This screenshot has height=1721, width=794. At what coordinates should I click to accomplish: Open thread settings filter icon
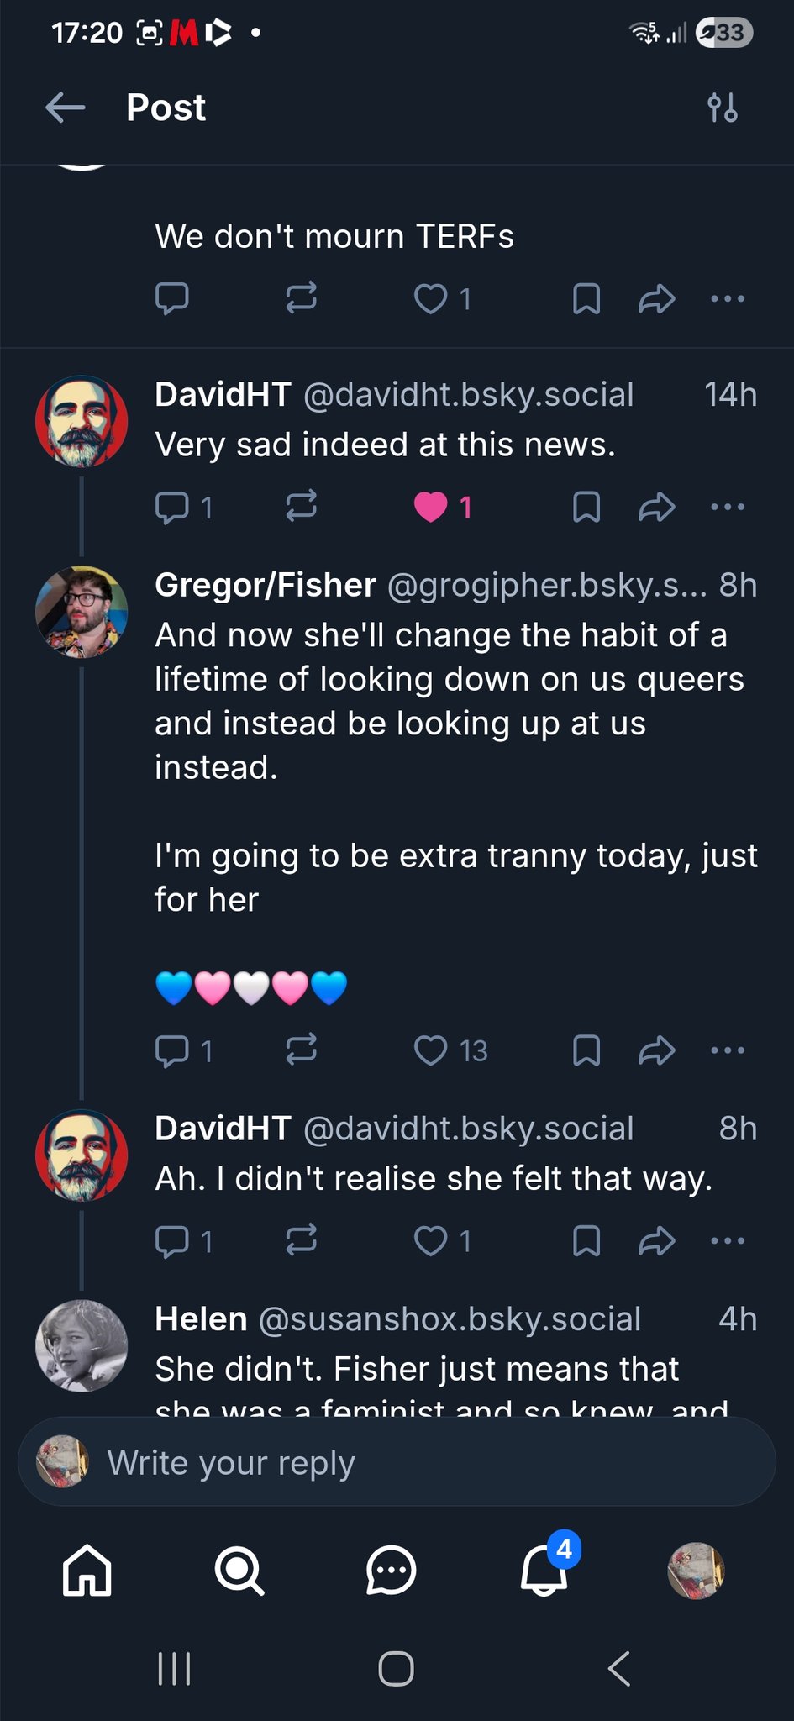click(723, 108)
